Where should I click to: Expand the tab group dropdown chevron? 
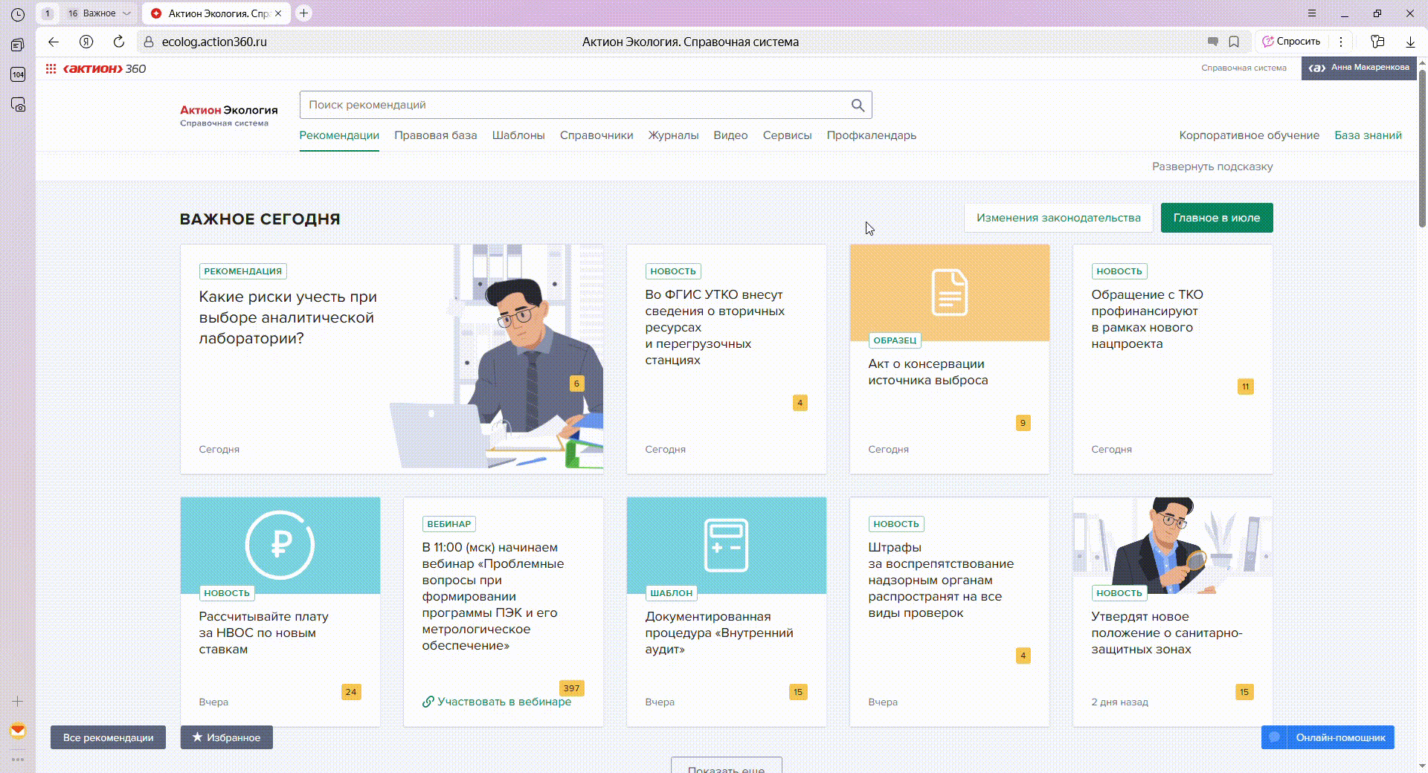126,13
